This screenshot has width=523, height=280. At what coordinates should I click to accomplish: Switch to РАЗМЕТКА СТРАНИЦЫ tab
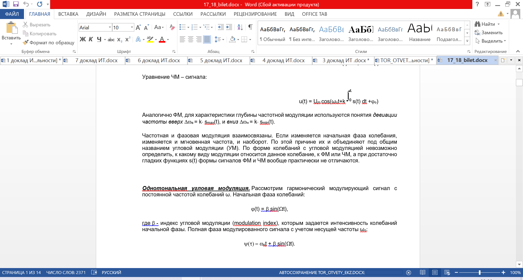pos(140,14)
